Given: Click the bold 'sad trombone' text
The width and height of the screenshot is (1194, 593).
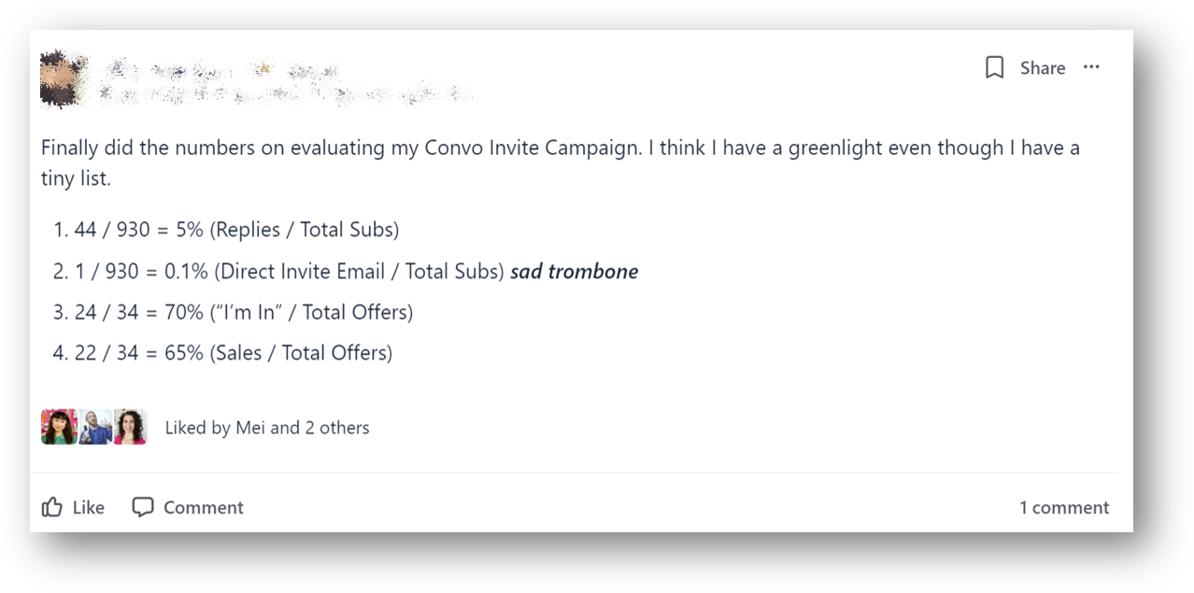Looking at the screenshot, I should click(574, 272).
